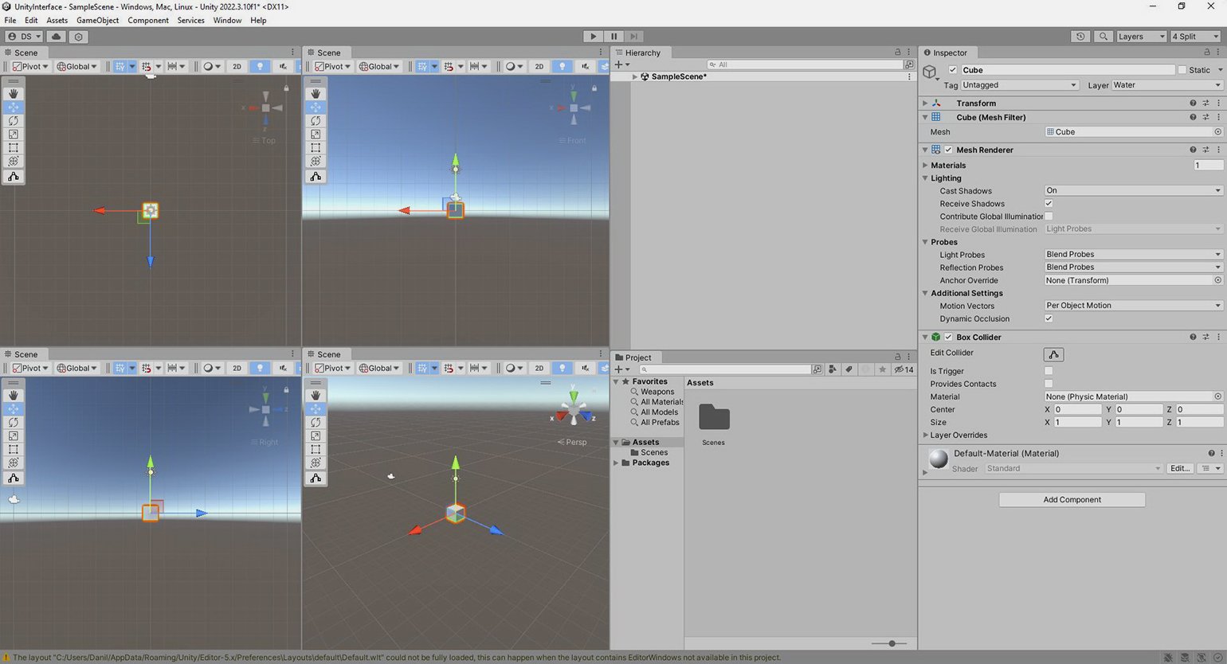Open the Cast Shadows dropdown
The height and width of the screenshot is (664, 1227).
pyautogui.click(x=1132, y=191)
